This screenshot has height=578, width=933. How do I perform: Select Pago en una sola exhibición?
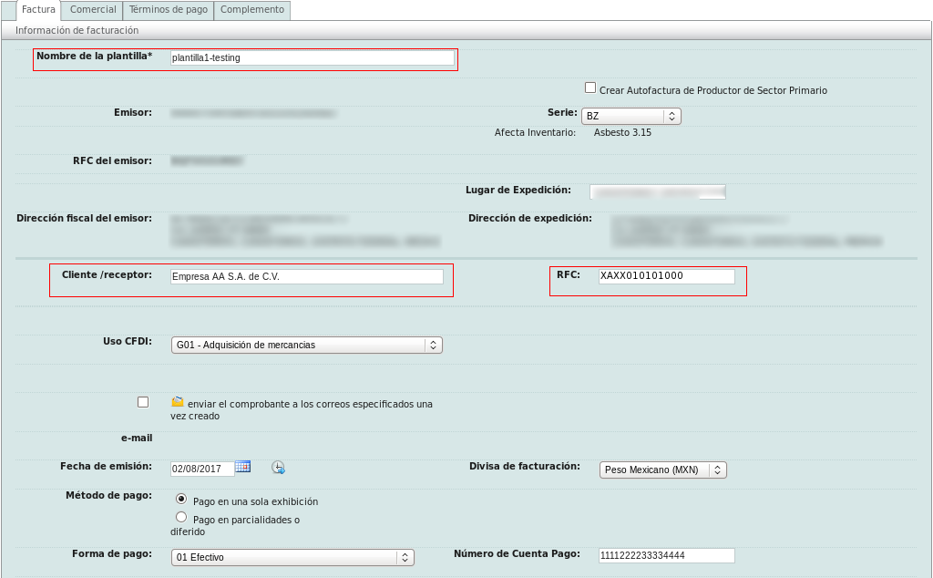[181, 500]
